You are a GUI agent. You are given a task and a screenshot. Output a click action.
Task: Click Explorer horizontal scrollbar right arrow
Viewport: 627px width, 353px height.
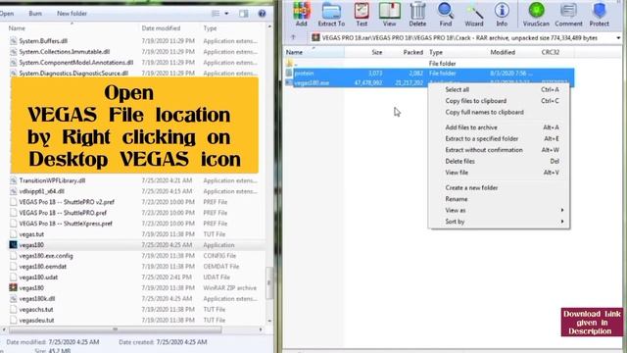[261, 329]
